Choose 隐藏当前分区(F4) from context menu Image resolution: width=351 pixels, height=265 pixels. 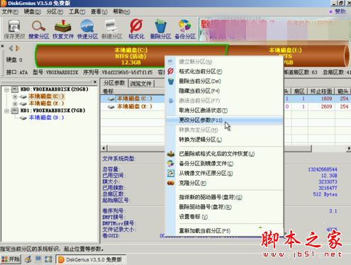click(x=199, y=91)
